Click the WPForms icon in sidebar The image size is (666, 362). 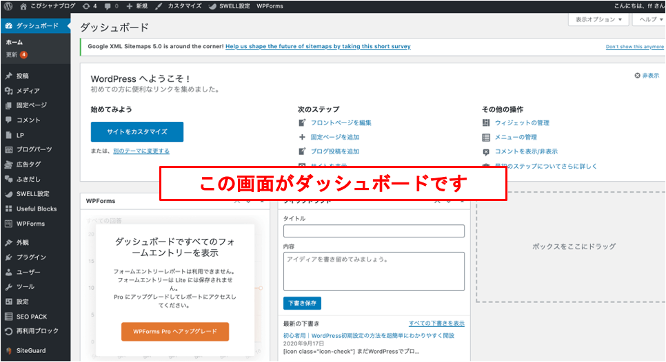pos(8,224)
